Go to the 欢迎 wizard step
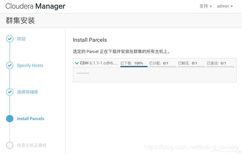 click(21, 39)
